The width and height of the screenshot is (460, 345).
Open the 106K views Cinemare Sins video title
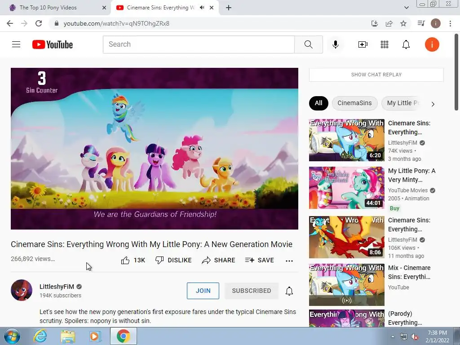(409, 225)
